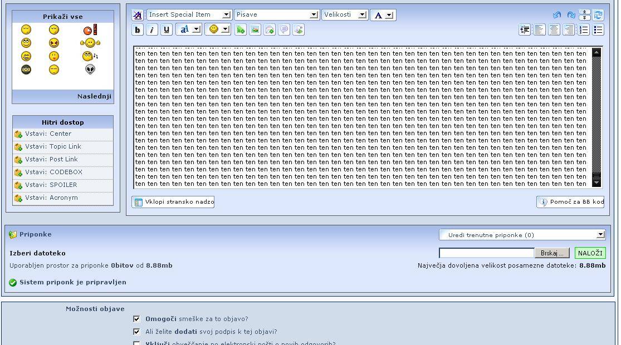Open the Insert Special Item dropdown
Screen dimensions: 621x345
189,14
